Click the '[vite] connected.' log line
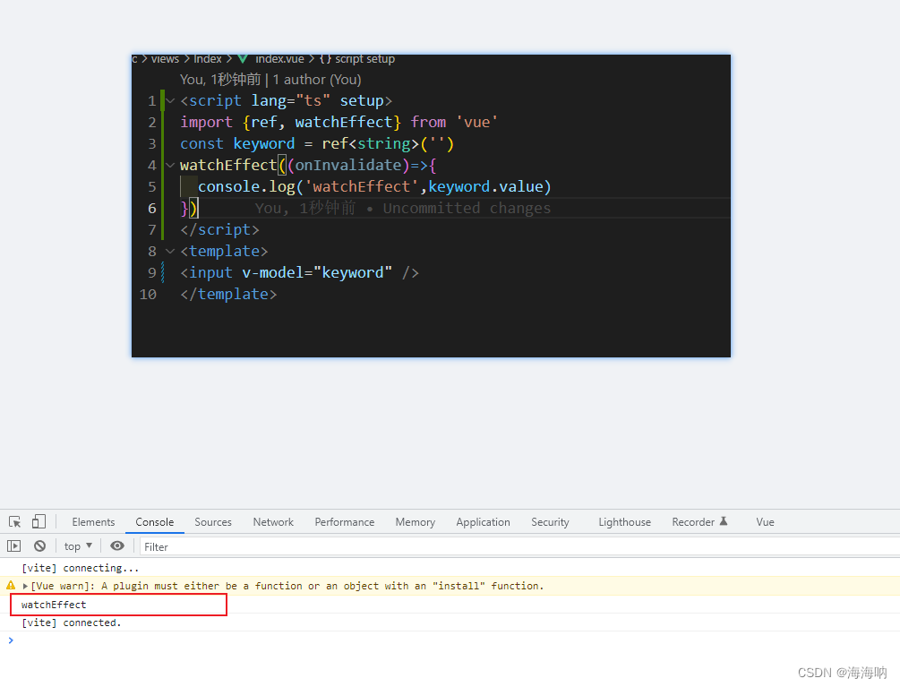900x687 pixels. pos(71,623)
